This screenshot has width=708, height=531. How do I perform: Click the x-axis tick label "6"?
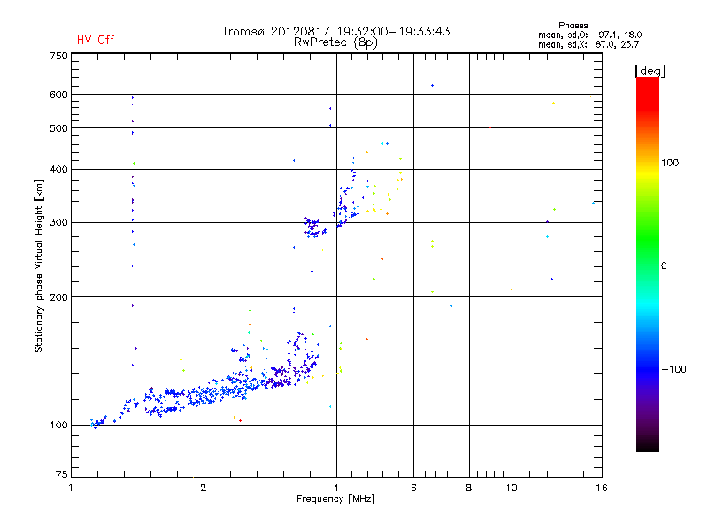pyautogui.click(x=413, y=488)
